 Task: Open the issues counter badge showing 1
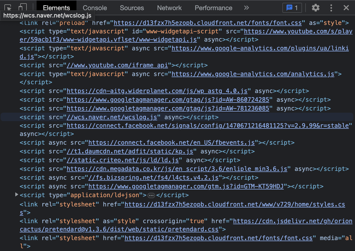coord(292,8)
